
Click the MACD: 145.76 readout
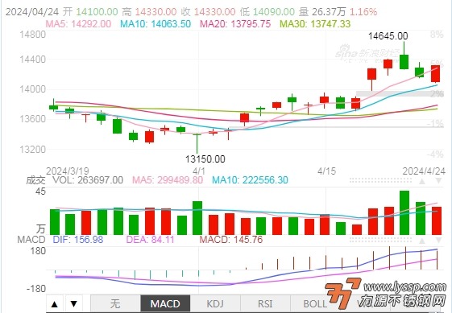[231, 240]
